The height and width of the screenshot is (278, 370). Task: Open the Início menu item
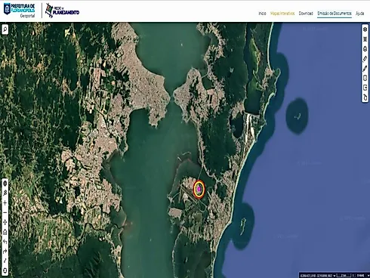tap(262, 14)
